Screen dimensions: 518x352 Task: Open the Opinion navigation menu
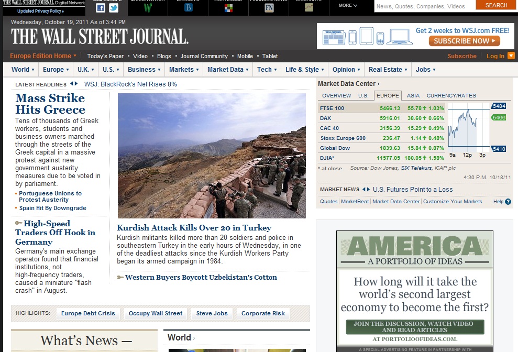346,70
